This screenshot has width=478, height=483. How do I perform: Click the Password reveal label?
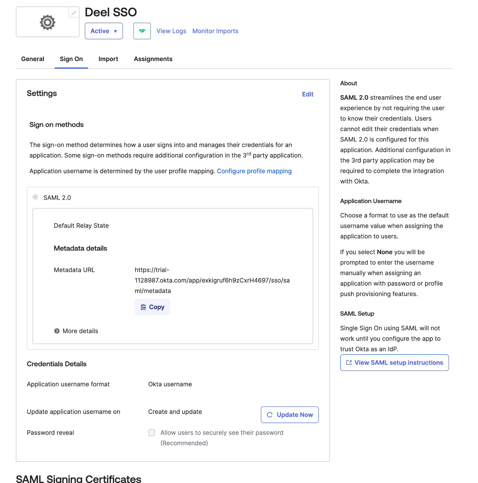pyautogui.click(x=50, y=433)
